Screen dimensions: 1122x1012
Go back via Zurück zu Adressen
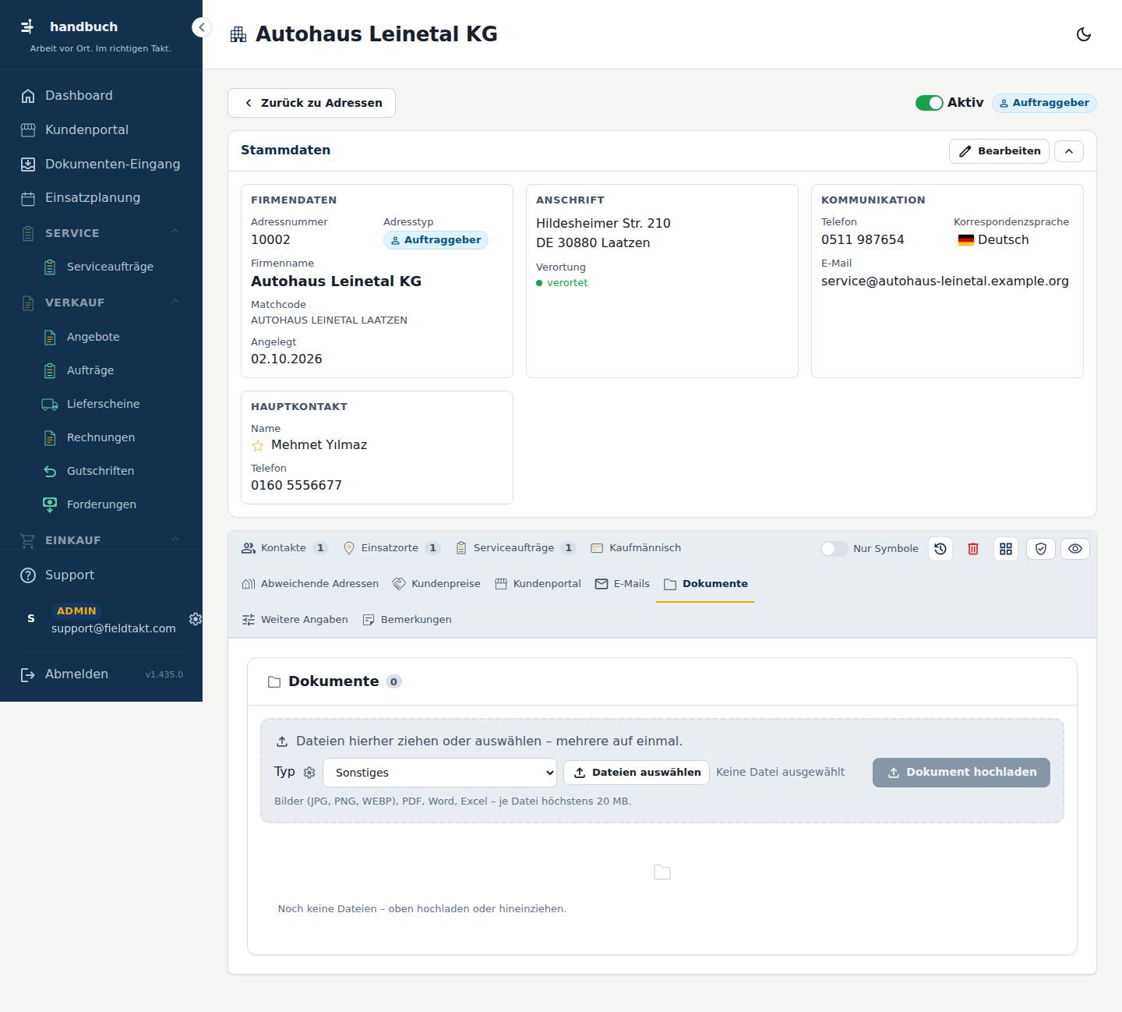[312, 103]
